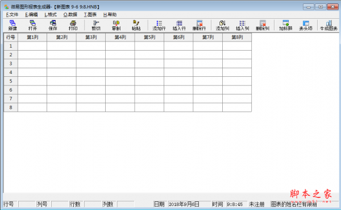Select row header 2
341x210 pixels.
tap(11, 55)
